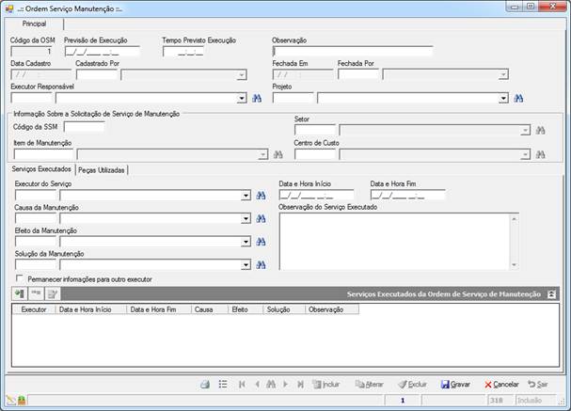Viewport: 571px width, 411px height.
Task: Click the list view icon in bottom toolbar
Action: (x=223, y=385)
